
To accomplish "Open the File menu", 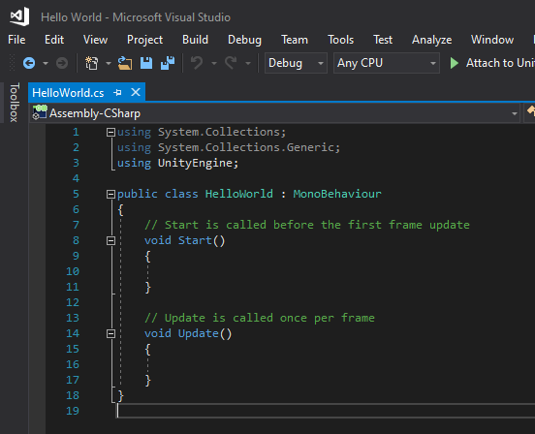I will 16,40.
